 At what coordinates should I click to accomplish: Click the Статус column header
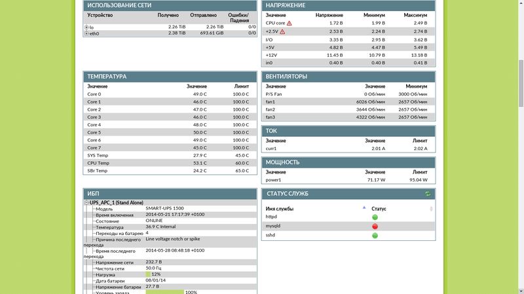point(379,209)
